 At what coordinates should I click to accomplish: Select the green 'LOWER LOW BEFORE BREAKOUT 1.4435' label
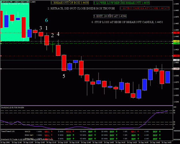pos(122,3)
